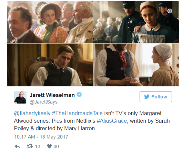Like the tweet with heart icon
This screenshot has width=183, height=156.
[x=49, y=146]
